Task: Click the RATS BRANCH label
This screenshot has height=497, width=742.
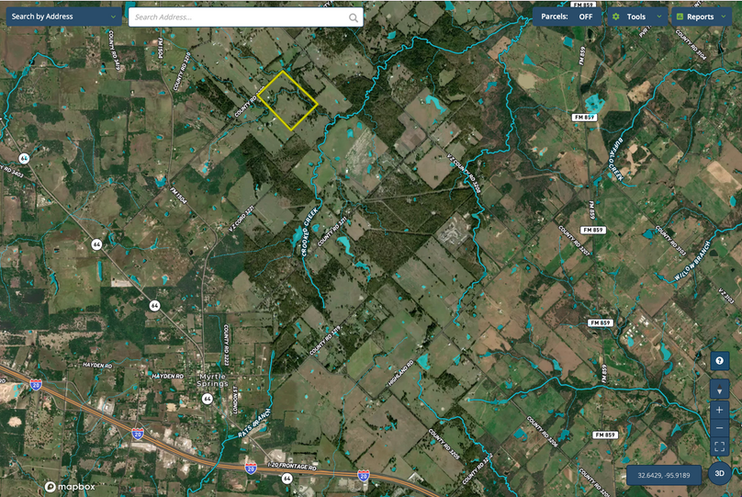Action: coord(254,424)
